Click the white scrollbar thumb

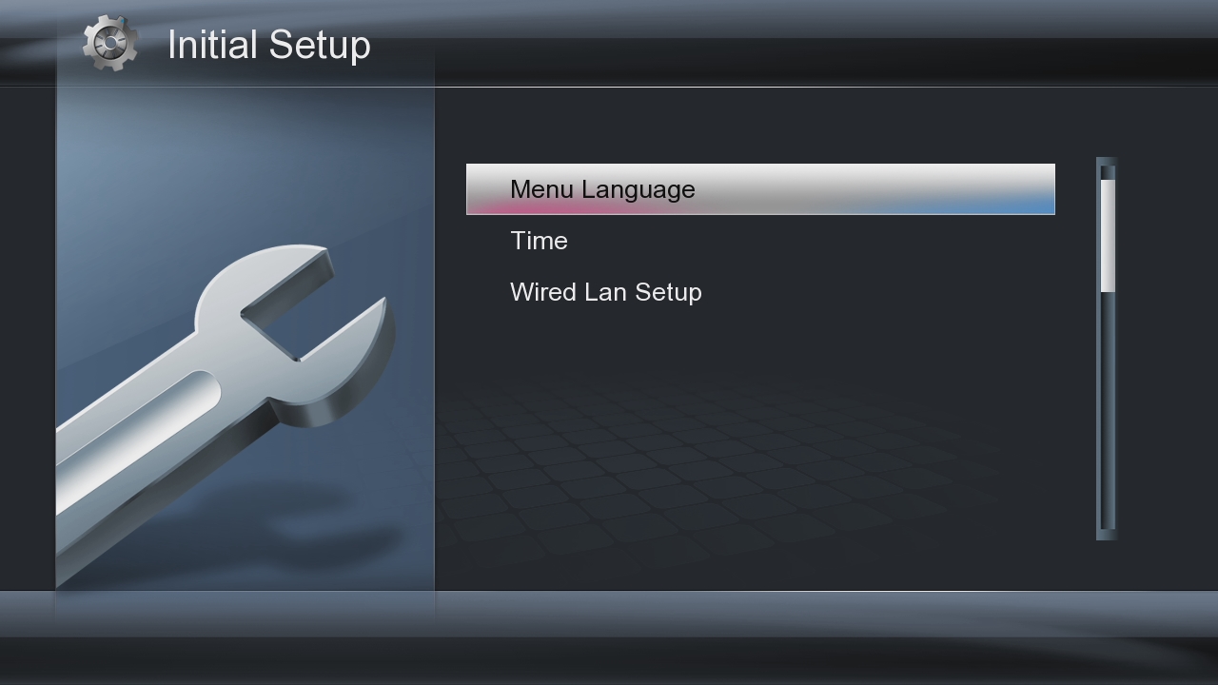pyautogui.click(x=1108, y=235)
